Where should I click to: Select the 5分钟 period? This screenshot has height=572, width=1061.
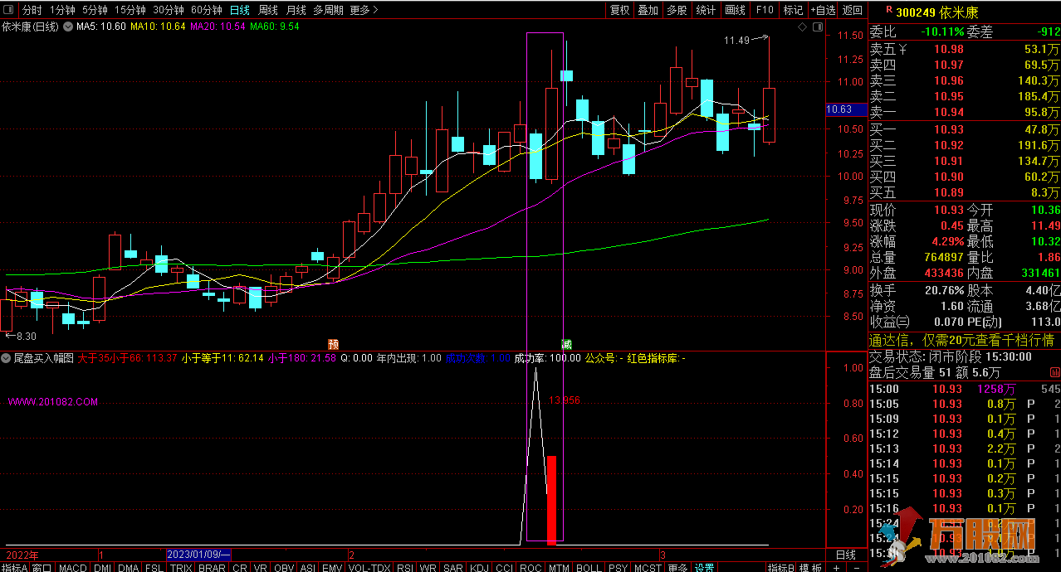(x=96, y=10)
